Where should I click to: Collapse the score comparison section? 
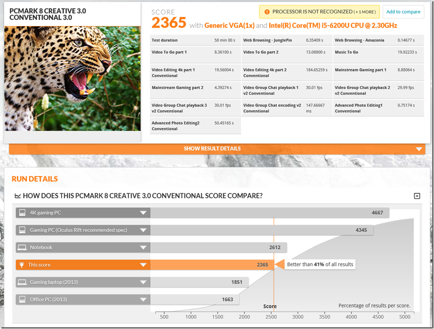(x=417, y=196)
